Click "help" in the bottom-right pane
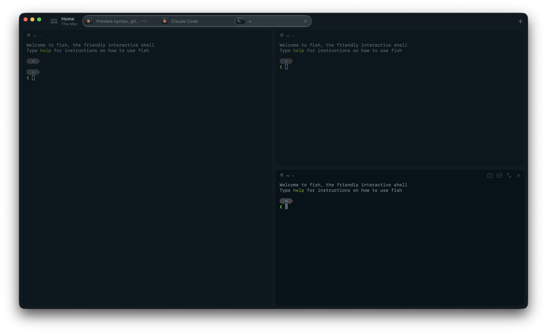Screen dimensions: 547x334 [298, 191]
